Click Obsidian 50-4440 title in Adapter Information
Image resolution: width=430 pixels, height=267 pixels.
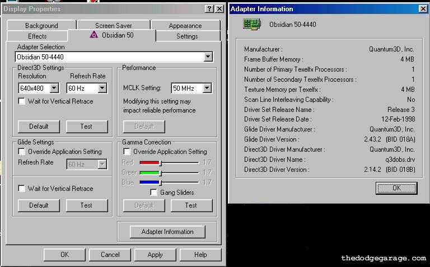[293, 25]
